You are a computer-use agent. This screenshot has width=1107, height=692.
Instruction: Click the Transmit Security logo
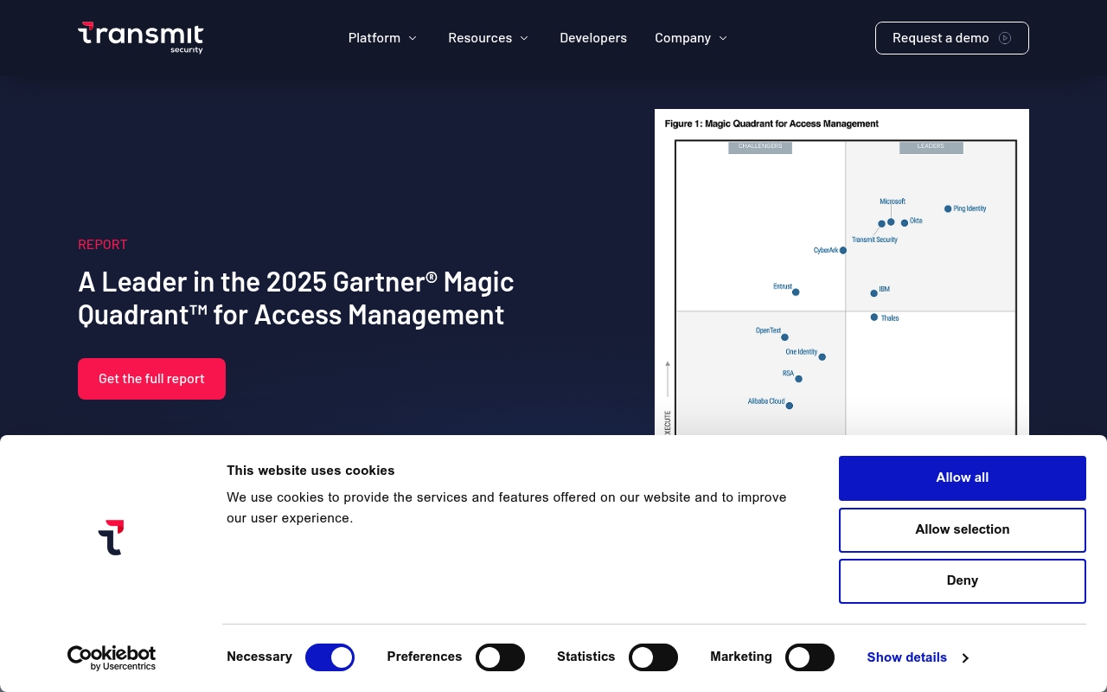(x=140, y=38)
